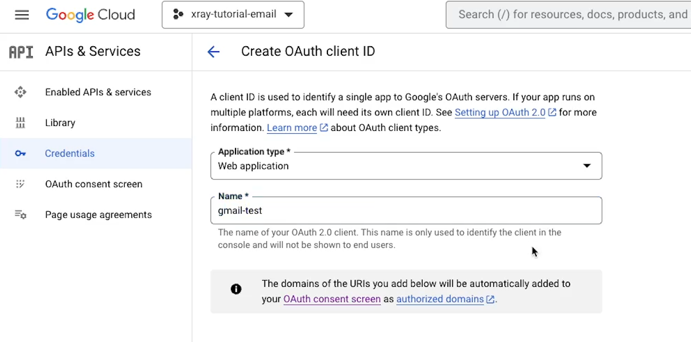691x342 pixels.
Task: Click external-link icon after authorized domains
Action: (491, 300)
